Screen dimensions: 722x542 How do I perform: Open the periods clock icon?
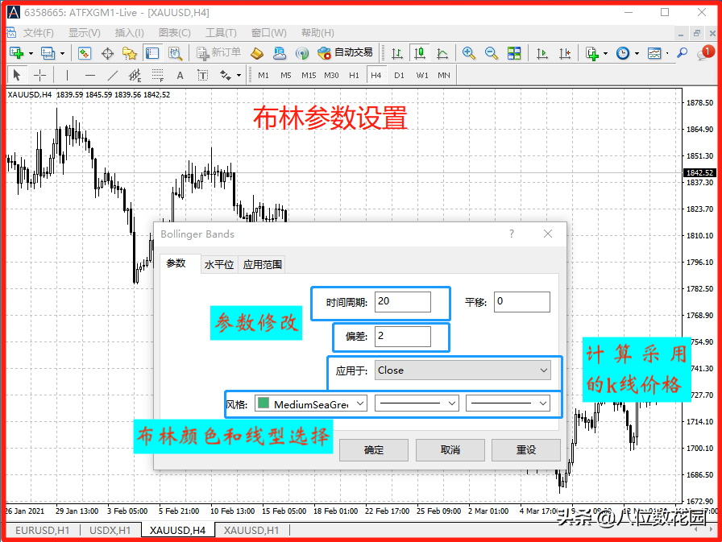623,53
